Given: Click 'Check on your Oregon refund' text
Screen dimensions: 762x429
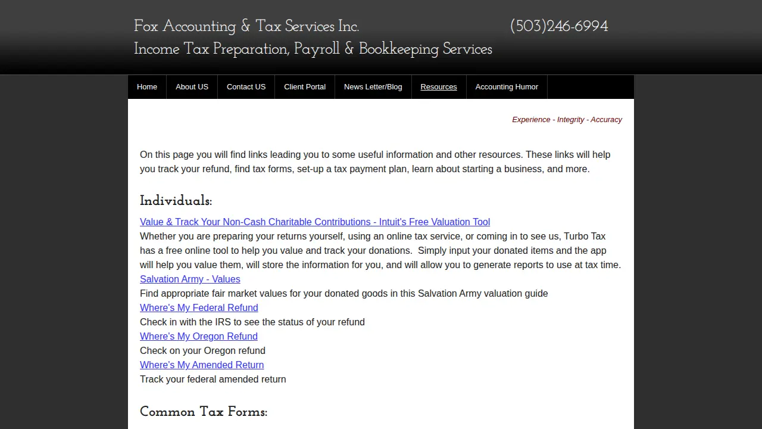Looking at the screenshot, I should pos(202,350).
